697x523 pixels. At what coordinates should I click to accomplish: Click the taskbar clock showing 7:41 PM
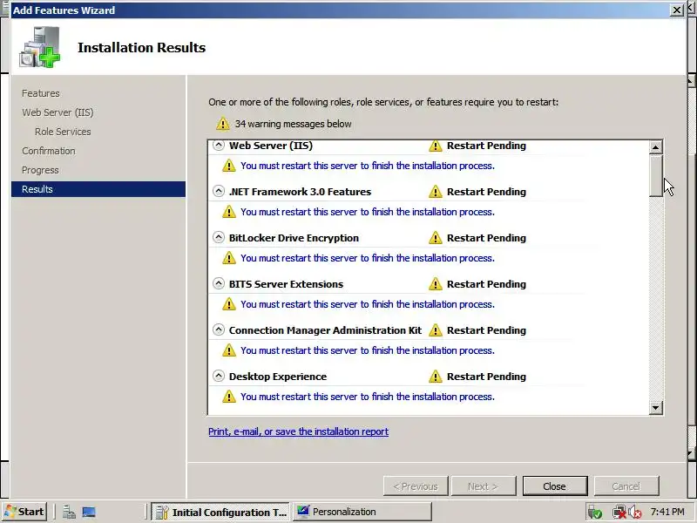coord(667,512)
